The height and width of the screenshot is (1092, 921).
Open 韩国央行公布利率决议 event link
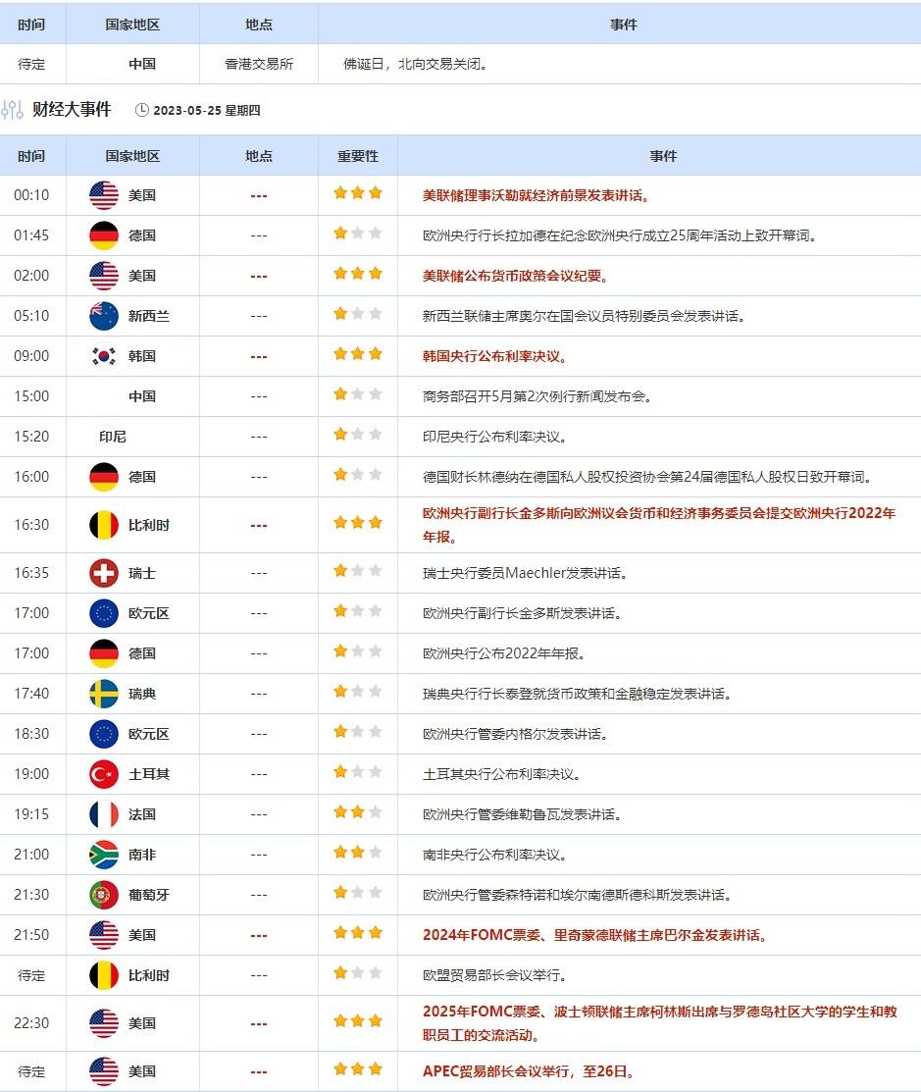pos(494,356)
